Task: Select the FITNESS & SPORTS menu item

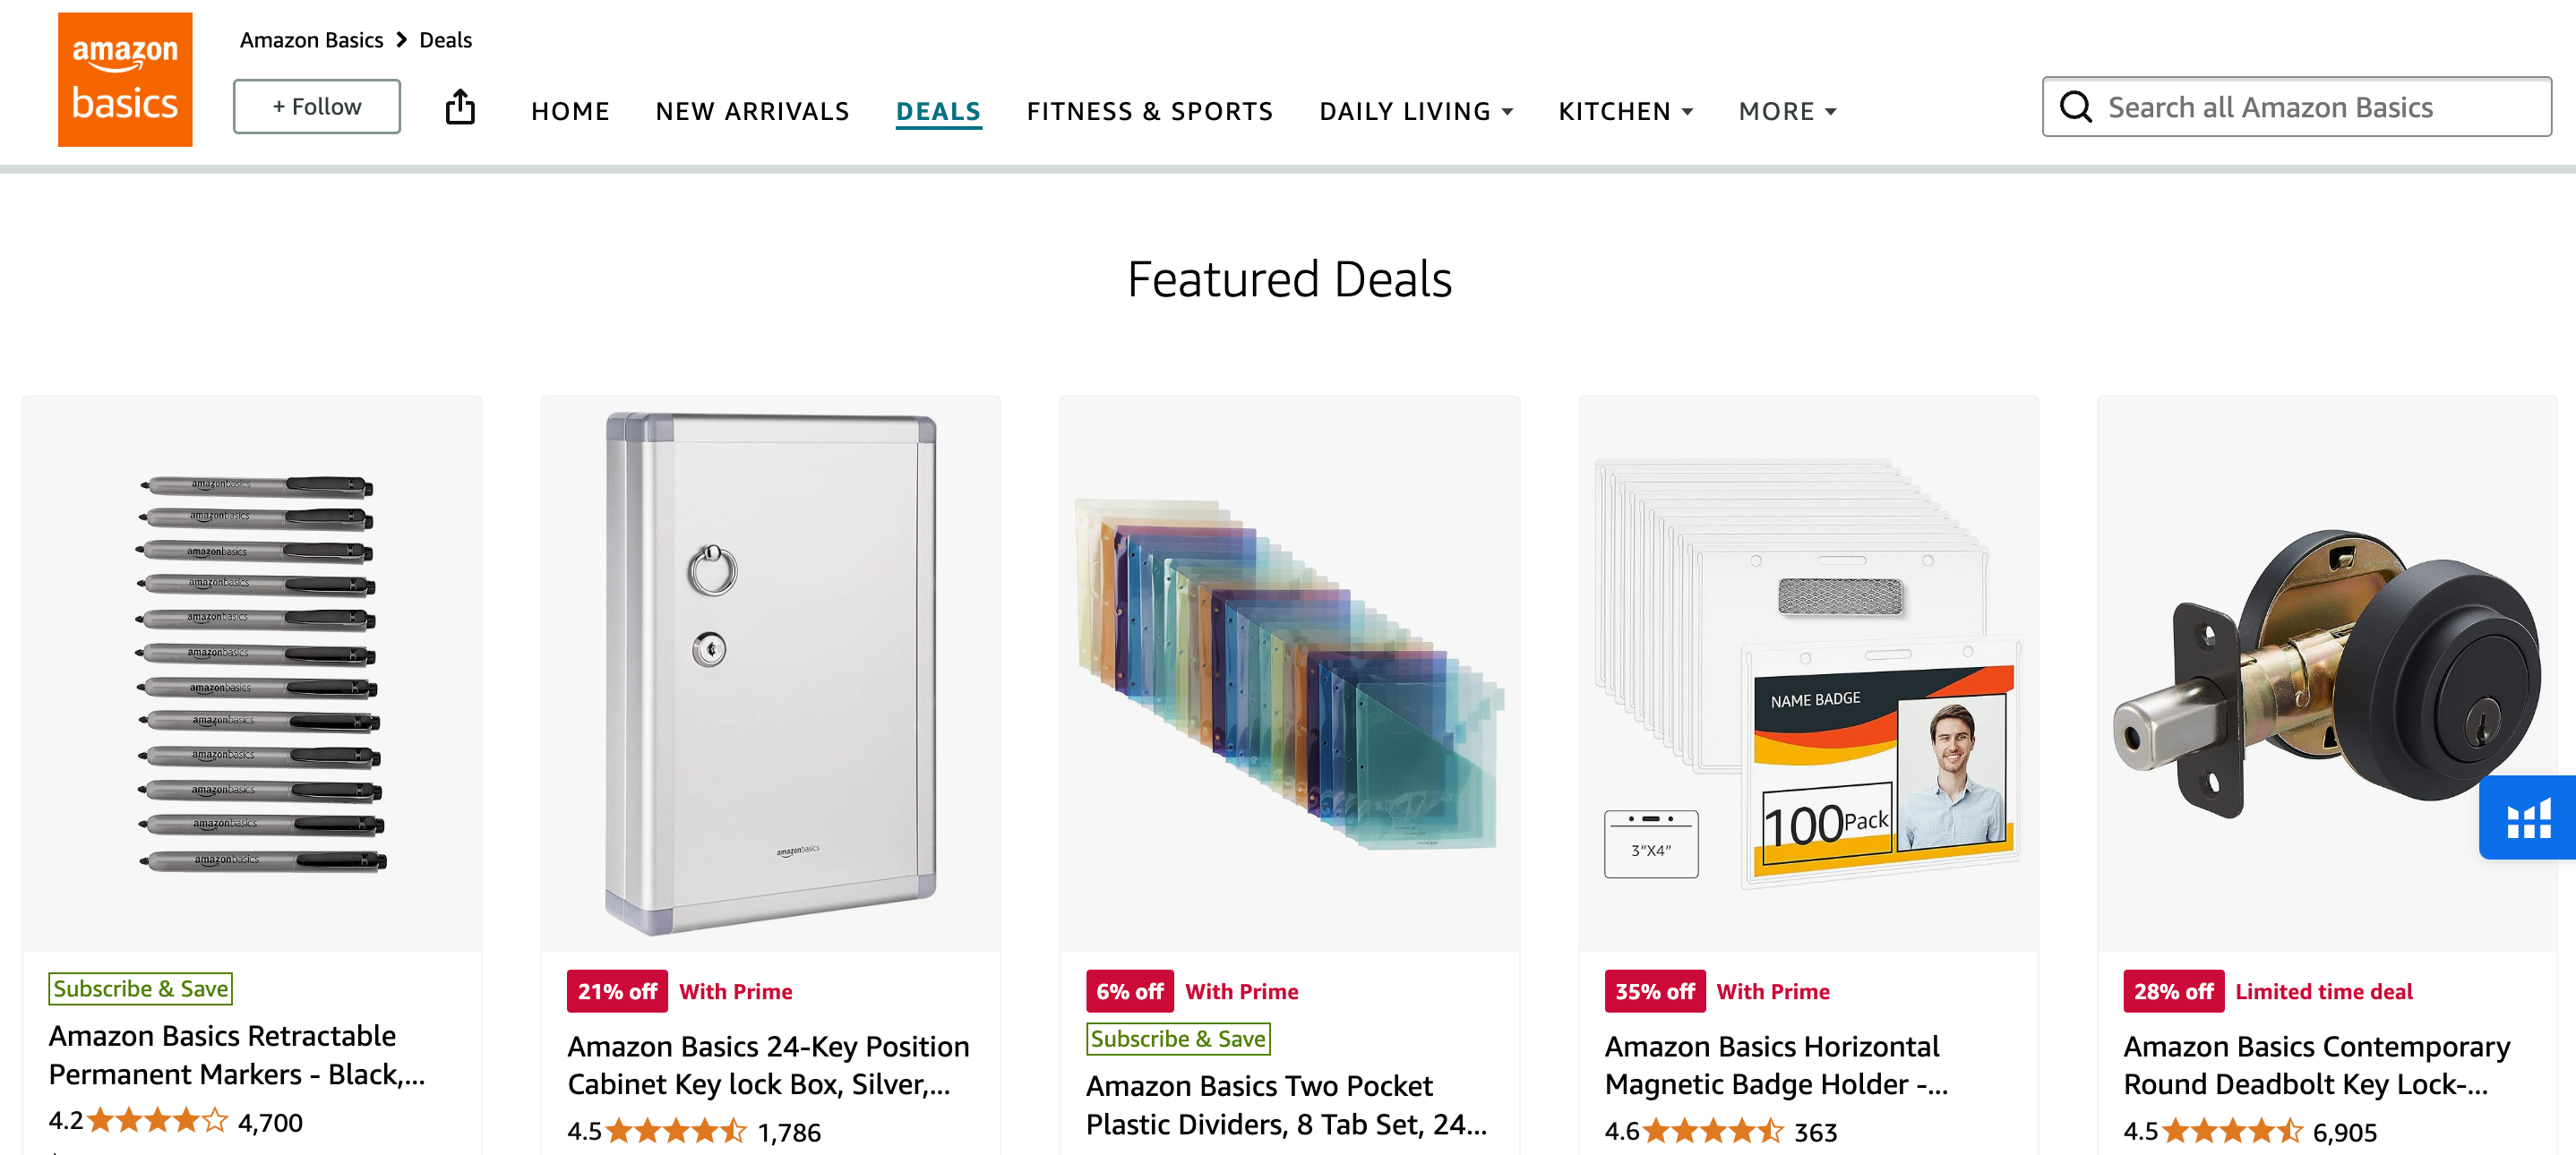Action: [x=1150, y=110]
